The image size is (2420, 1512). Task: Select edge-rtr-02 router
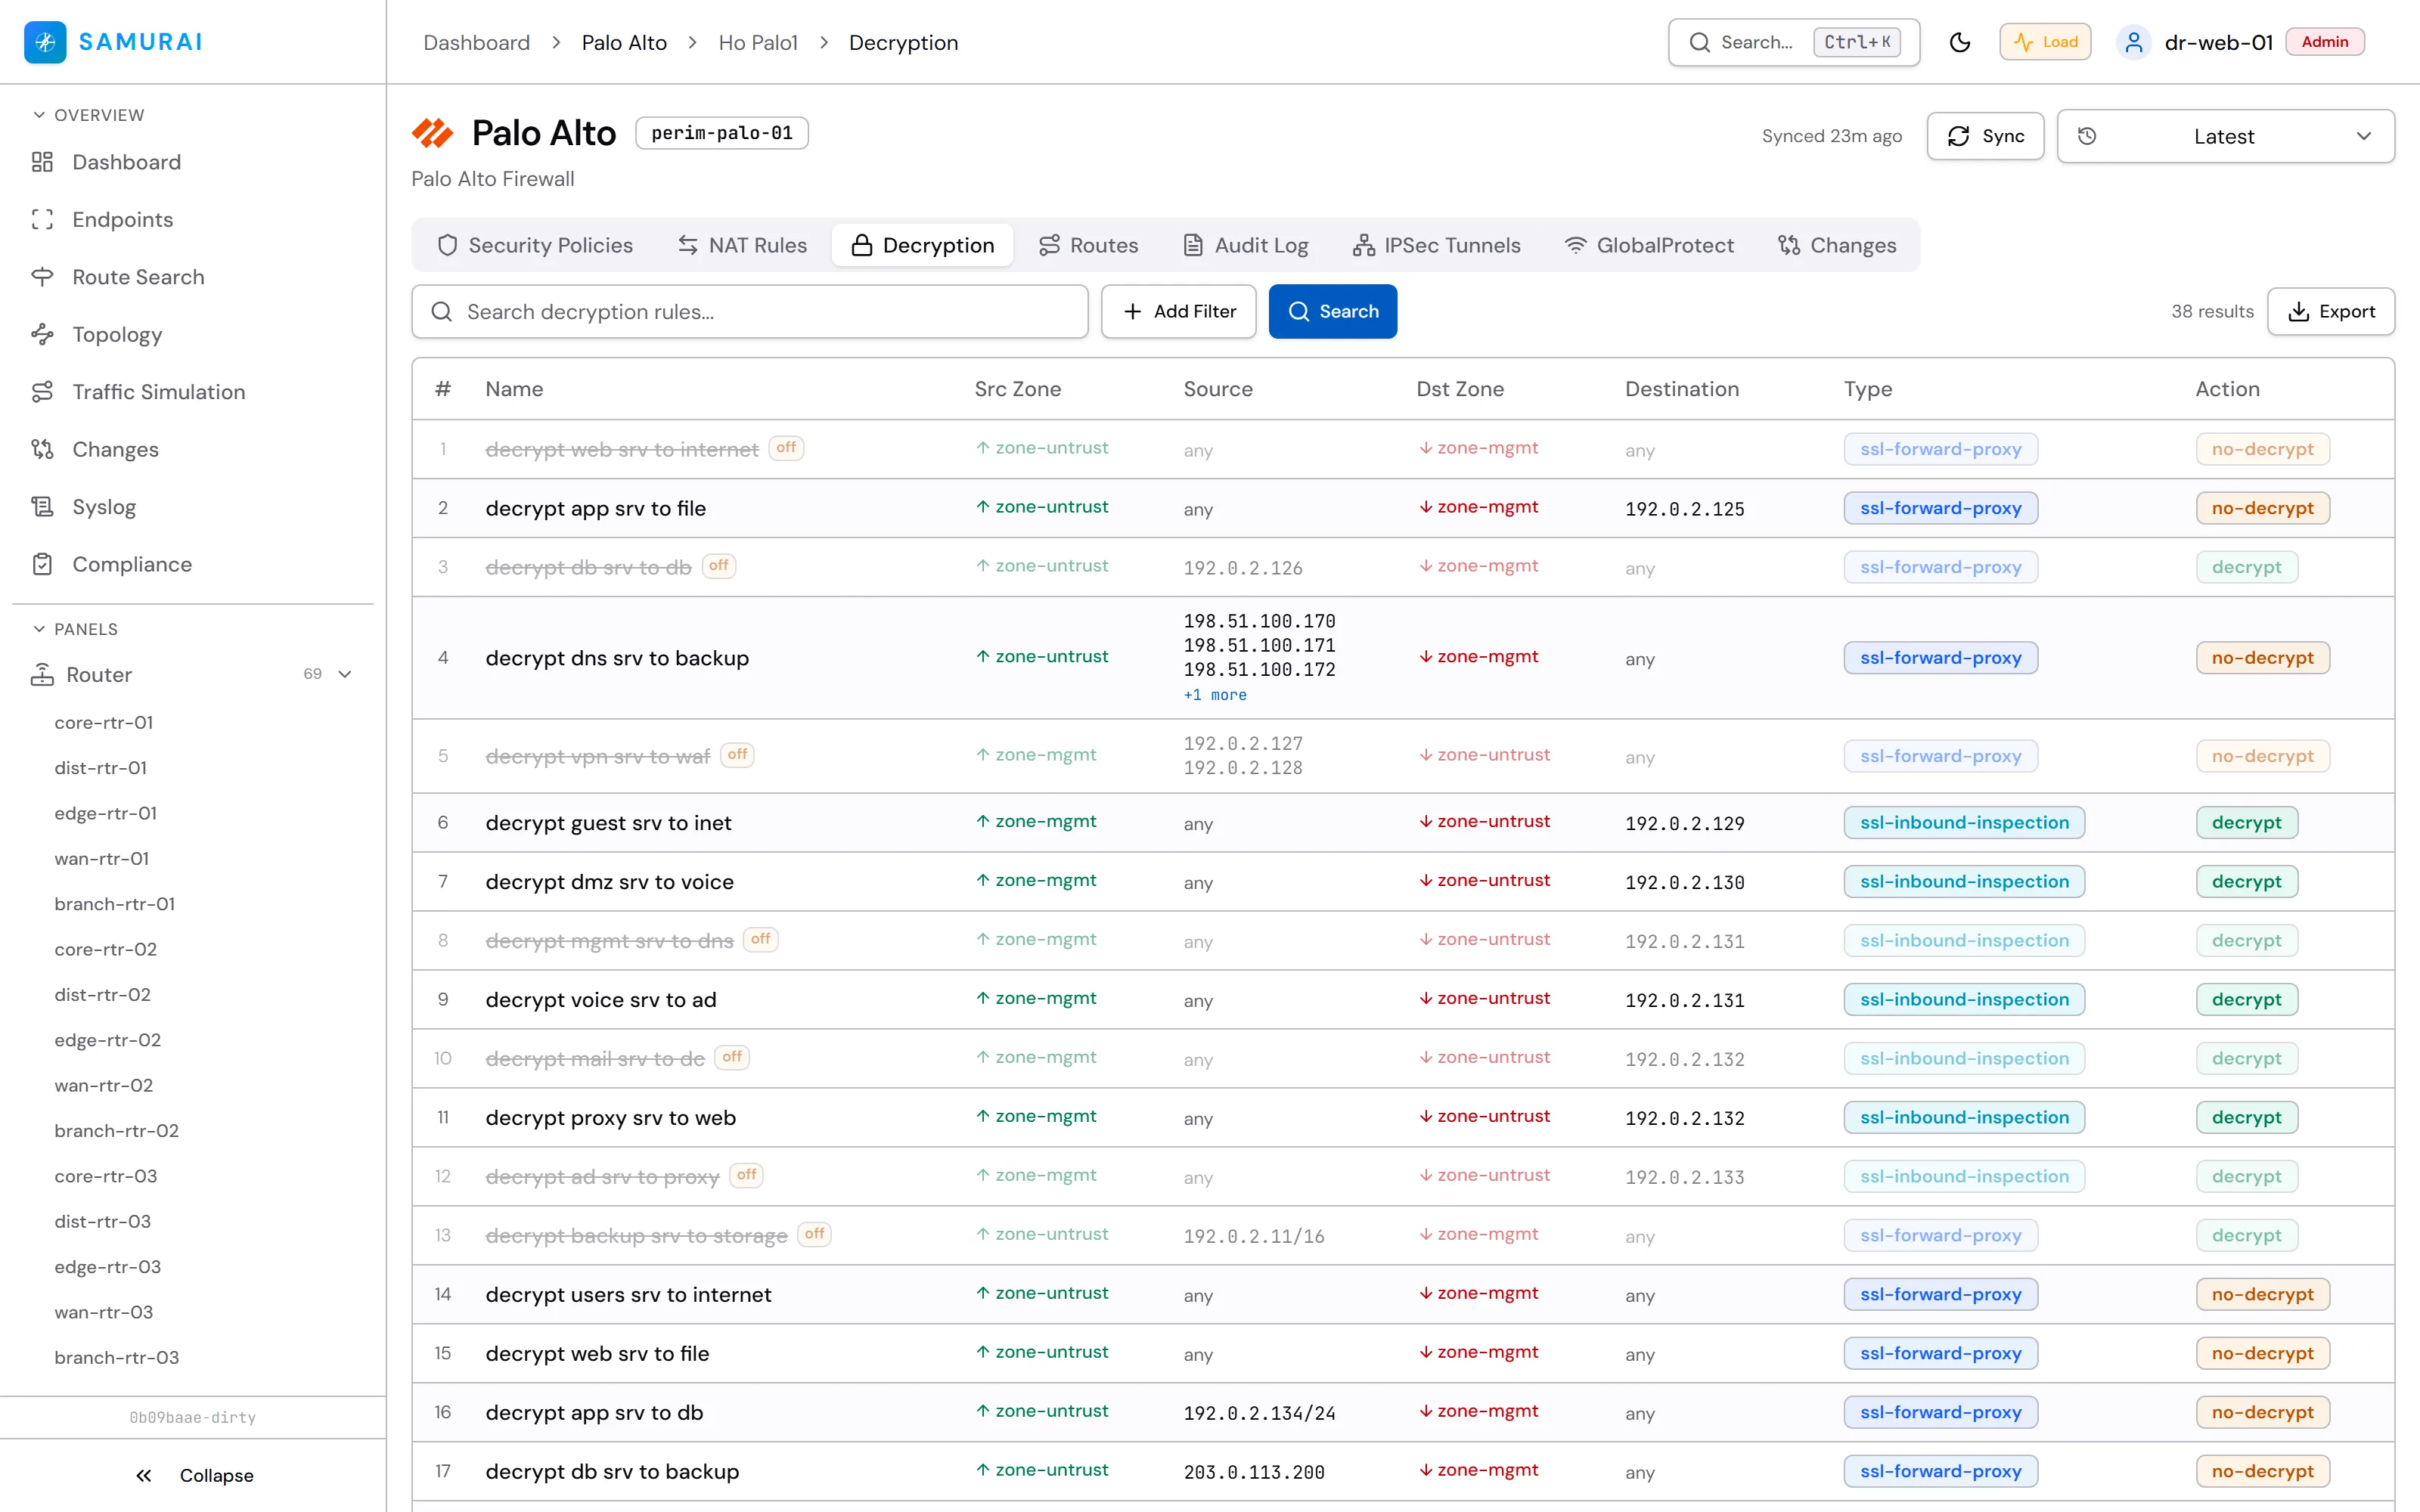tap(108, 1040)
